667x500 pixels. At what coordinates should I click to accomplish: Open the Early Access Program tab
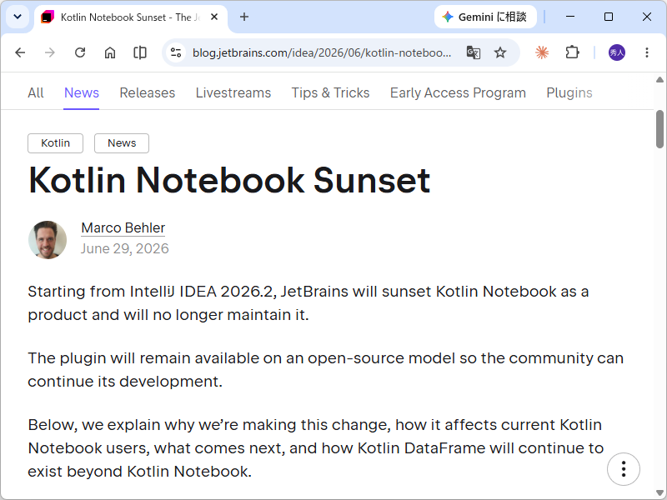pyautogui.click(x=458, y=92)
